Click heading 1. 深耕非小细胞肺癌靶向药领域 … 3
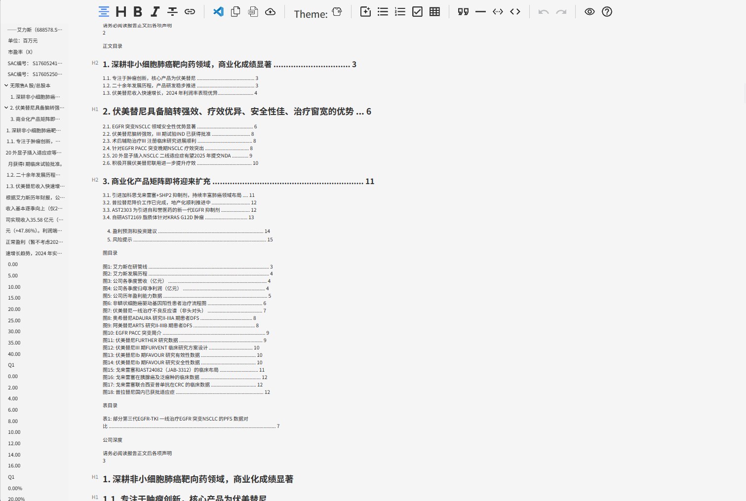Image resolution: width=746 pixels, height=501 pixels. pos(230,65)
